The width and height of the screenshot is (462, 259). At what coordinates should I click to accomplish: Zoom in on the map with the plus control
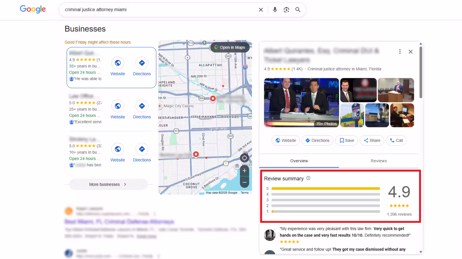[x=244, y=170]
